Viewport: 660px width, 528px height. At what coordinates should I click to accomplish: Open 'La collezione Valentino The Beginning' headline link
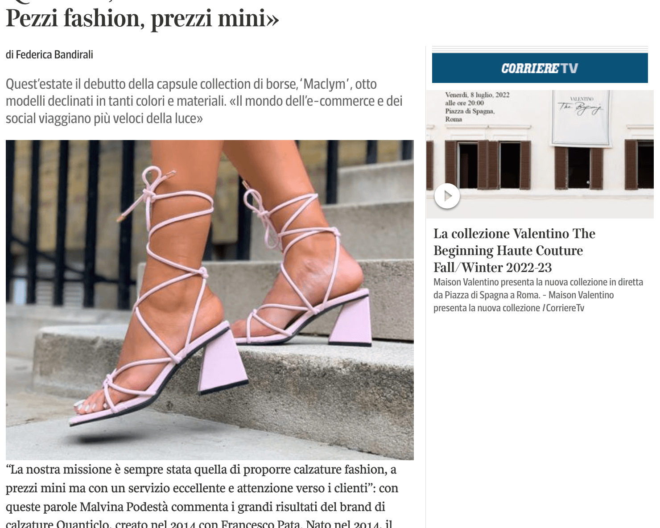click(x=515, y=250)
